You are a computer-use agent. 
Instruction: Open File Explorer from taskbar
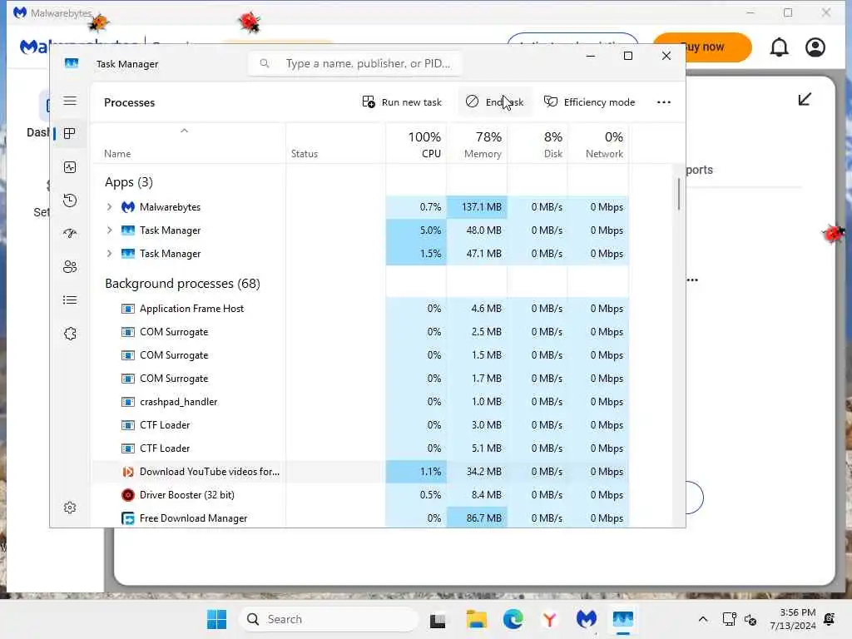[477, 619]
